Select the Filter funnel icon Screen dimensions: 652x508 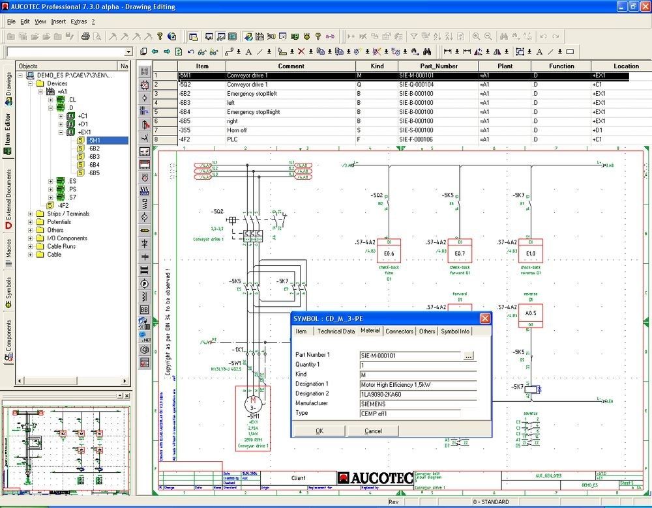[414, 36]
